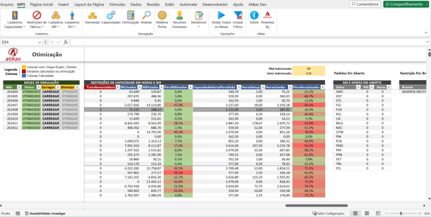Open Compartilhamento dropdown arrow
This screenshot has width=431, height=217.
[x=426, y=5]
